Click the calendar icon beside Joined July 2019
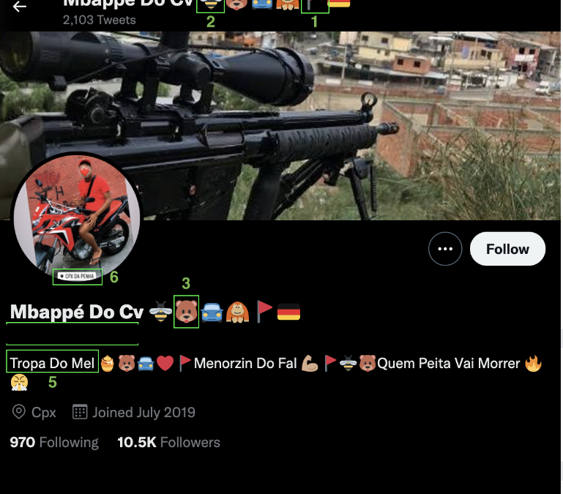 [x=80, y=412]
